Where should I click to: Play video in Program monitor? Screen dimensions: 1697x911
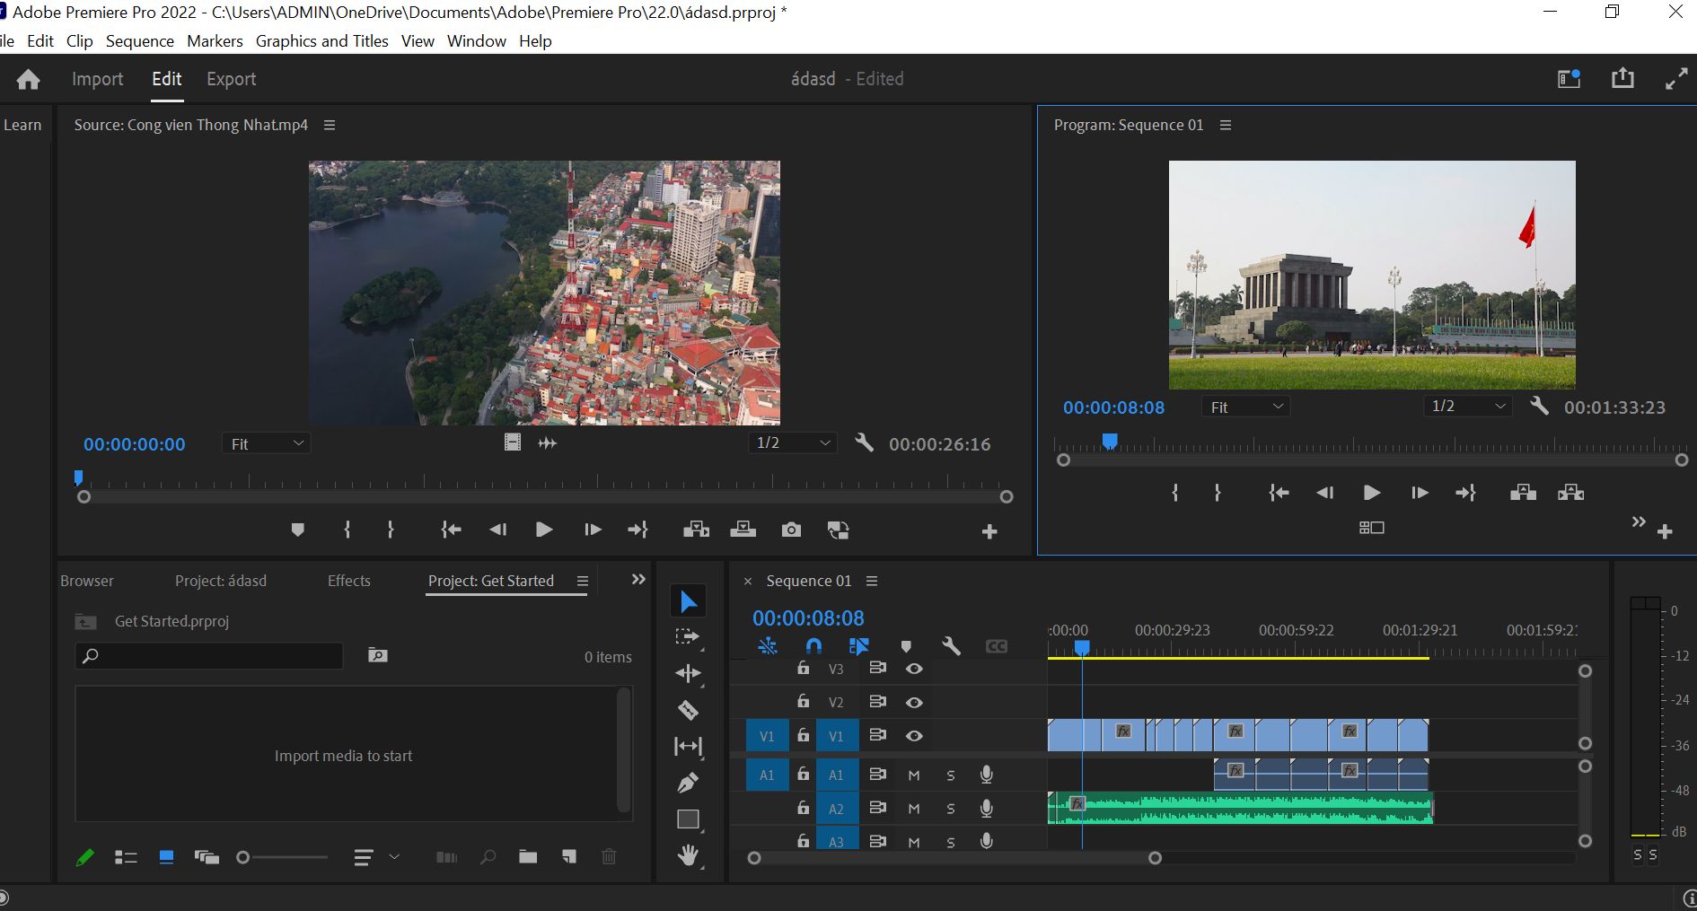(1371, 493)
